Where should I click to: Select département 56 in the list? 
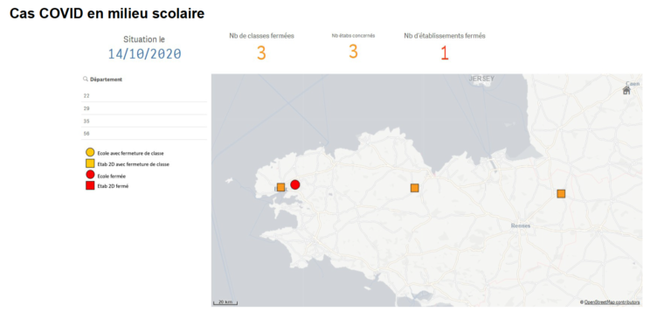pos(144,134)
